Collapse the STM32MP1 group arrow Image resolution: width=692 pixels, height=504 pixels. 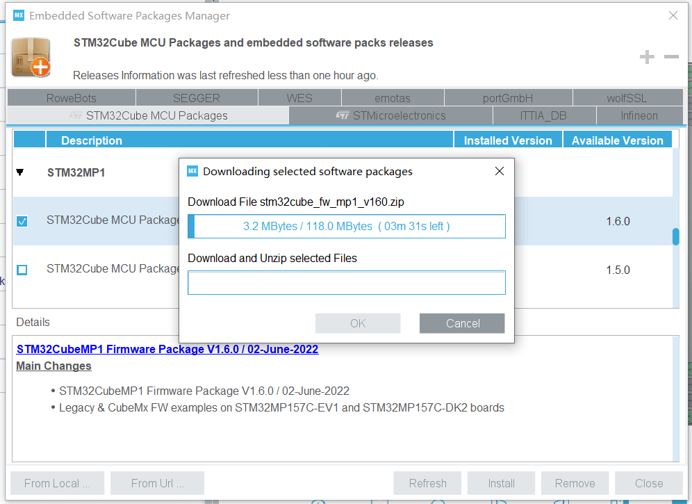(20, 172)
